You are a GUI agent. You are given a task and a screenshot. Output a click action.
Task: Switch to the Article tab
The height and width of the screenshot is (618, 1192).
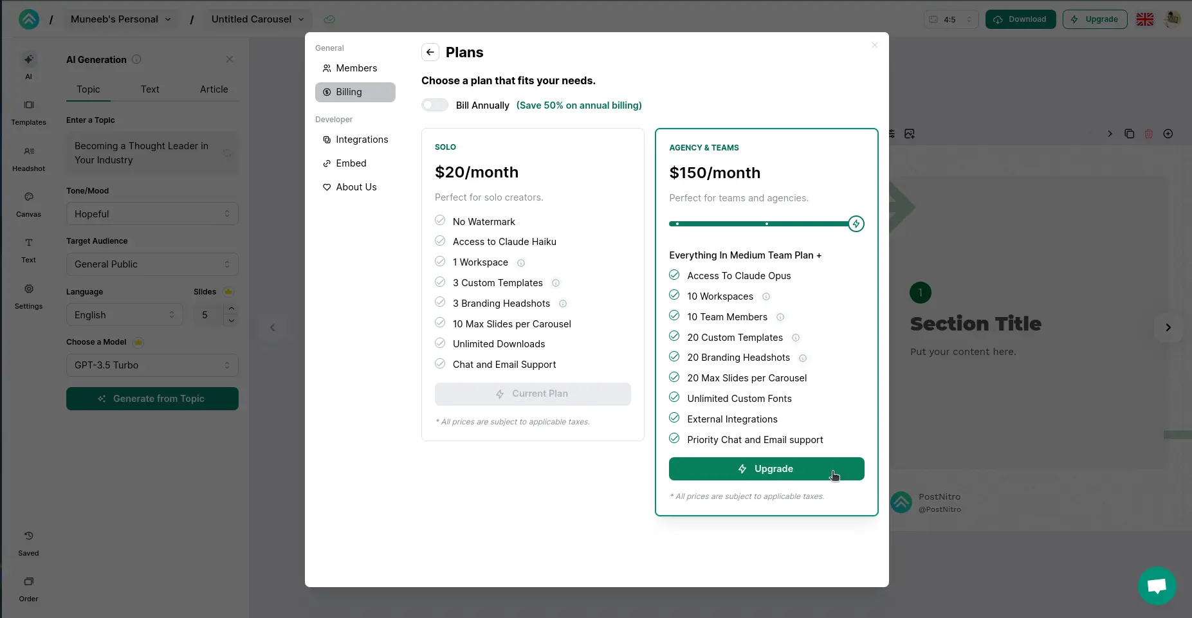point(214,89)
